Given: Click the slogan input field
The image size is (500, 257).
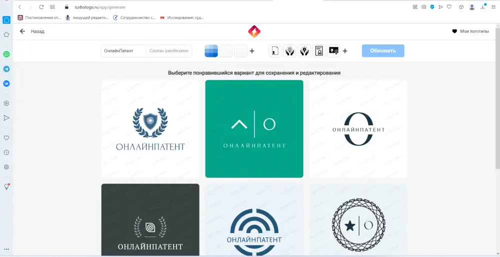Looking at the screenshot, I should tap(169, 51).
